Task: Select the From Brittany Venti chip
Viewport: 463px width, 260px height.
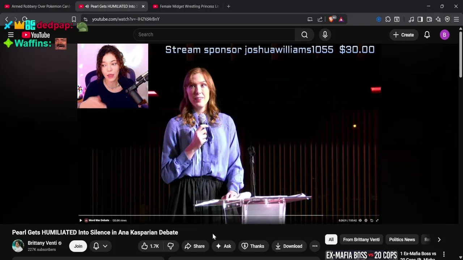Action: (x=361, y=239)
